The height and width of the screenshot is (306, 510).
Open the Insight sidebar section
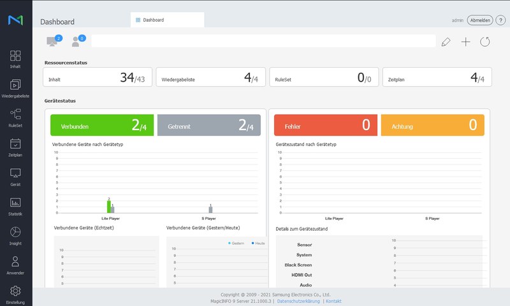[15, 235]
